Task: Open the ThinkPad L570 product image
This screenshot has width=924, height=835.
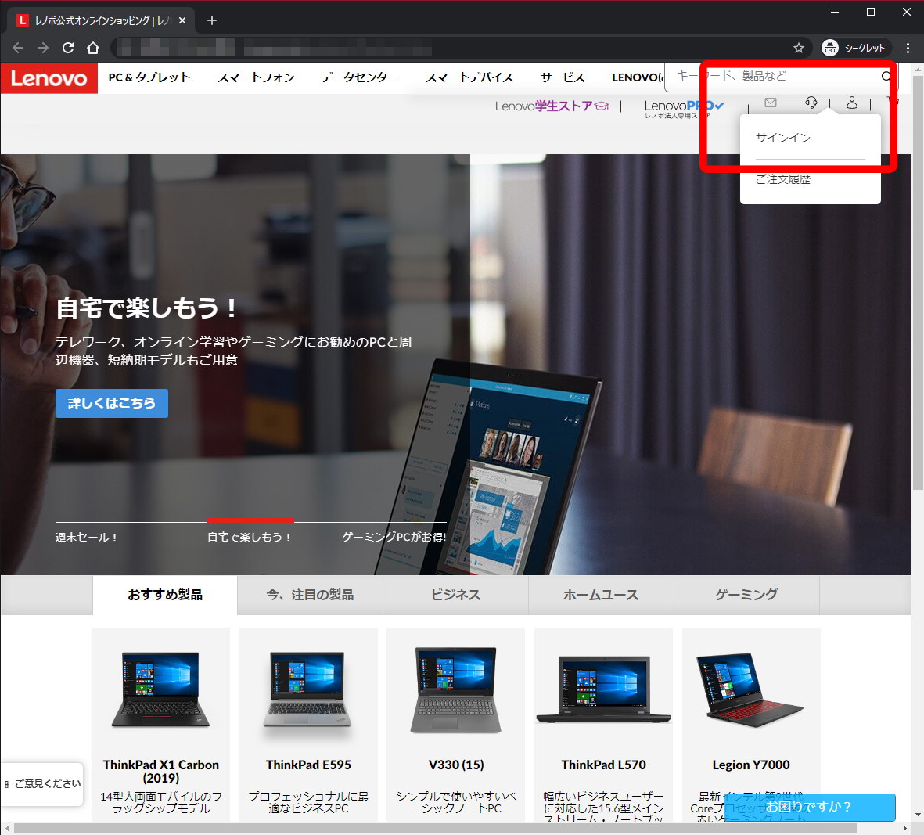Action: click(x=603, y=689)
